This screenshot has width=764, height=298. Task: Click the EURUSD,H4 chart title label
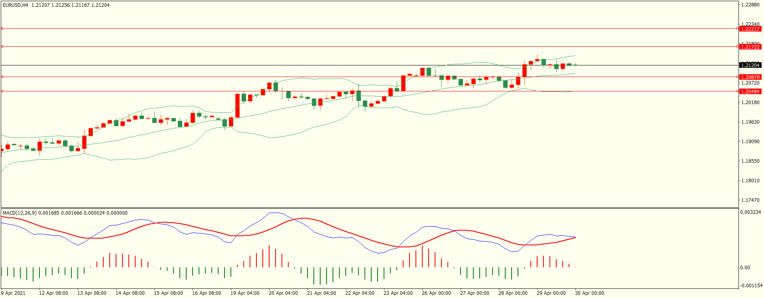pos(16,5)
